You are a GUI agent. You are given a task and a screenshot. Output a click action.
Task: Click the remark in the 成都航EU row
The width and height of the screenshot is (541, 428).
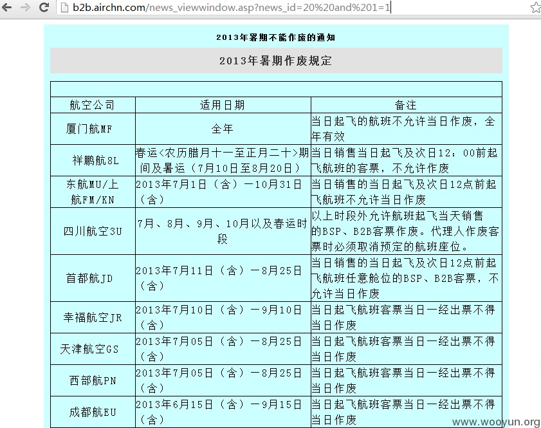pos(406,412)
